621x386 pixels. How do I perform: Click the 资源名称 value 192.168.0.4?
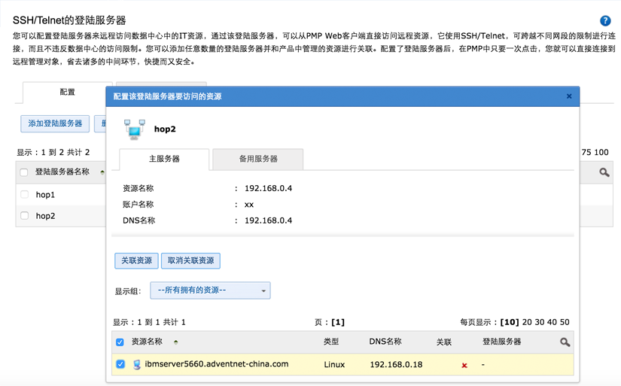269,188
